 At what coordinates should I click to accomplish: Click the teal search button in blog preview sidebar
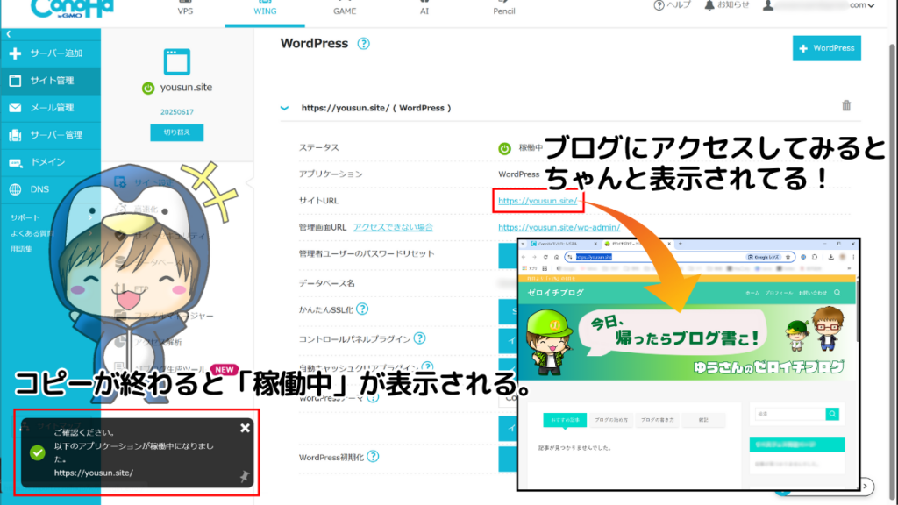pos(832,414)
